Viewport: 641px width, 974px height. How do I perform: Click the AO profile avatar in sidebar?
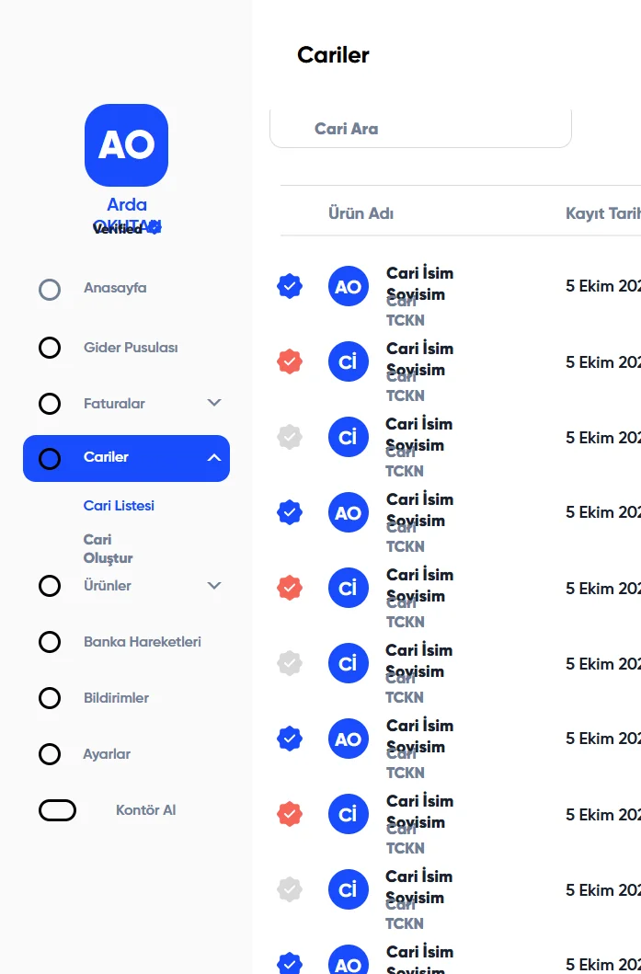coord(126,145)
